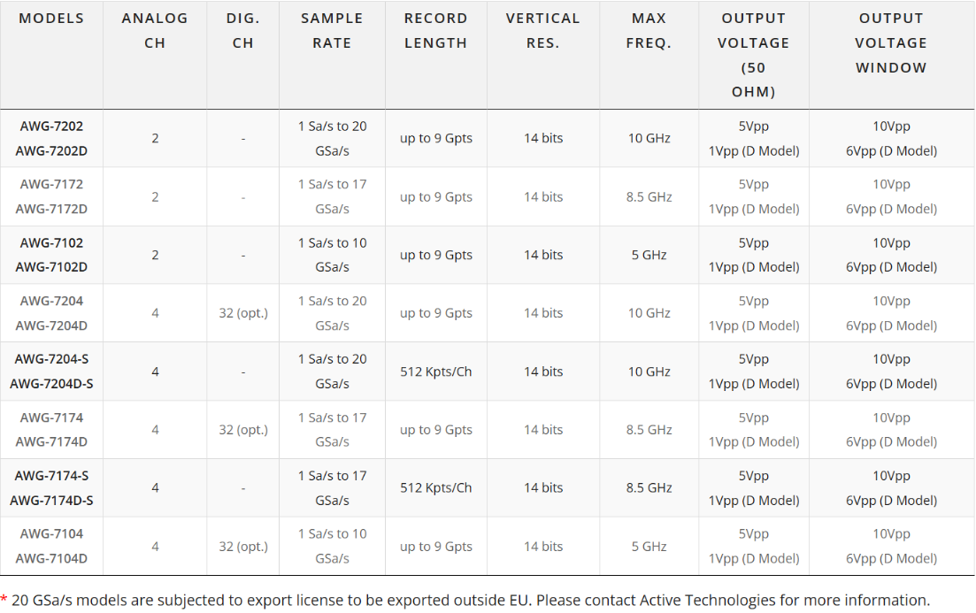Click the export license footnote text
976x613 pixels.
pyautogui.click(x=471, y=601)
